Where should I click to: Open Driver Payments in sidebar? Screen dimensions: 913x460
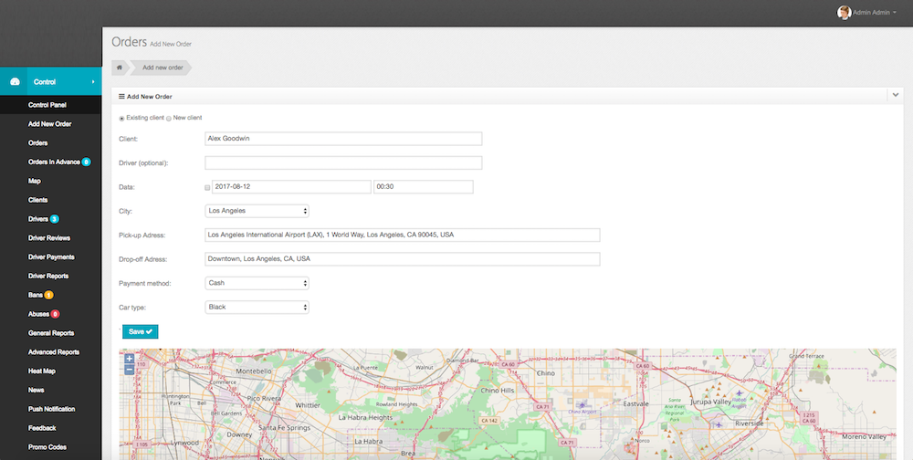51,256
